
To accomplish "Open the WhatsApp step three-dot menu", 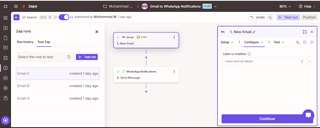I will 174,71.
